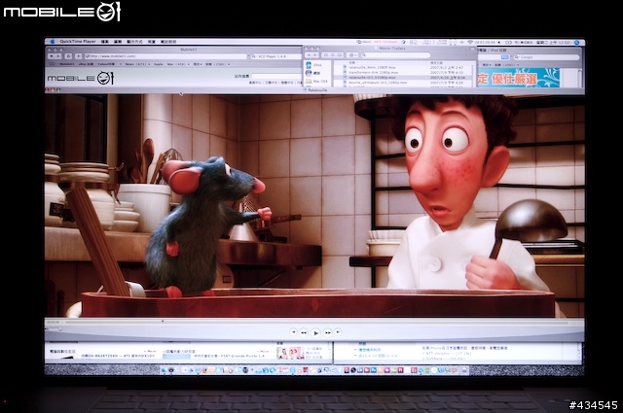Open the QuickTime Player menu
Image resolution: width=623 pixels, height=413 pixels.
coord(78,41)
